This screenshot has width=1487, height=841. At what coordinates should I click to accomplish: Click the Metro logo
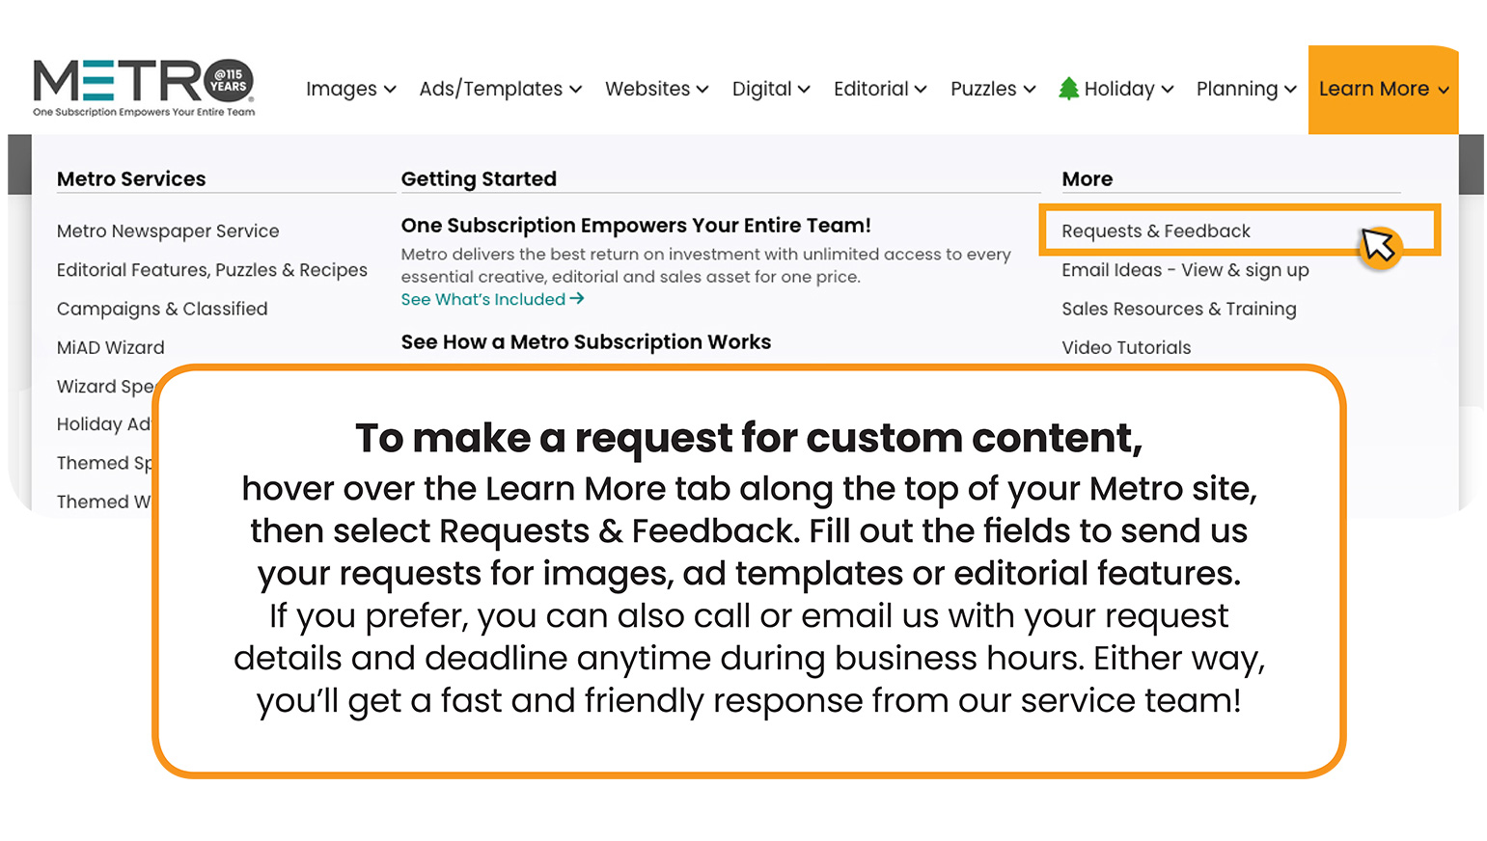[144, 86]
